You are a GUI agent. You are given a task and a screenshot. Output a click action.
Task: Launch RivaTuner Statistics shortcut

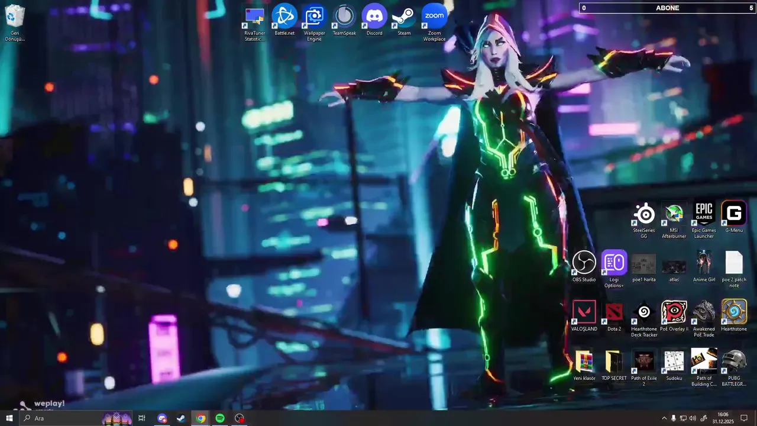(255, 24)
